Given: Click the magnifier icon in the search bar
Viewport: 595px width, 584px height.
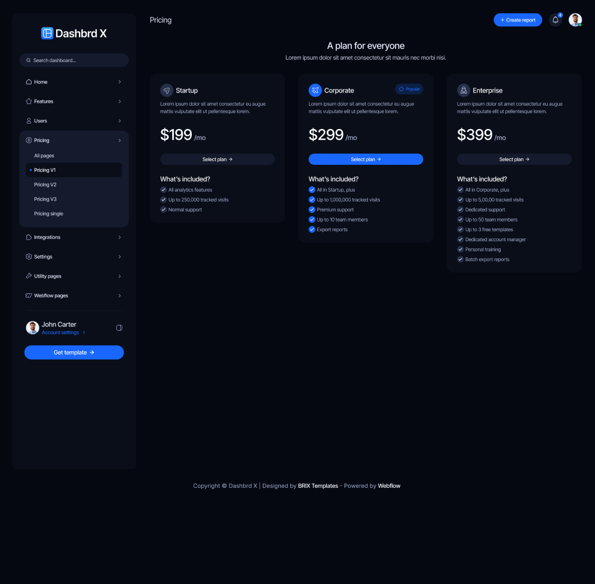Looking at the screenshot, I should 28,60.
